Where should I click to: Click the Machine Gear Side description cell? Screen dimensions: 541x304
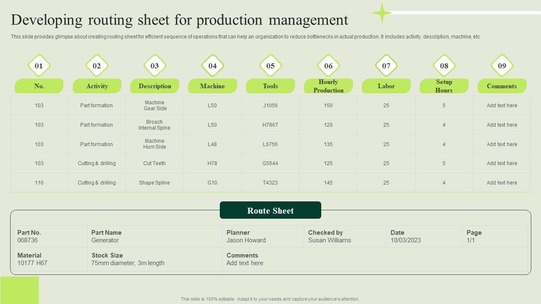(155, 106)
